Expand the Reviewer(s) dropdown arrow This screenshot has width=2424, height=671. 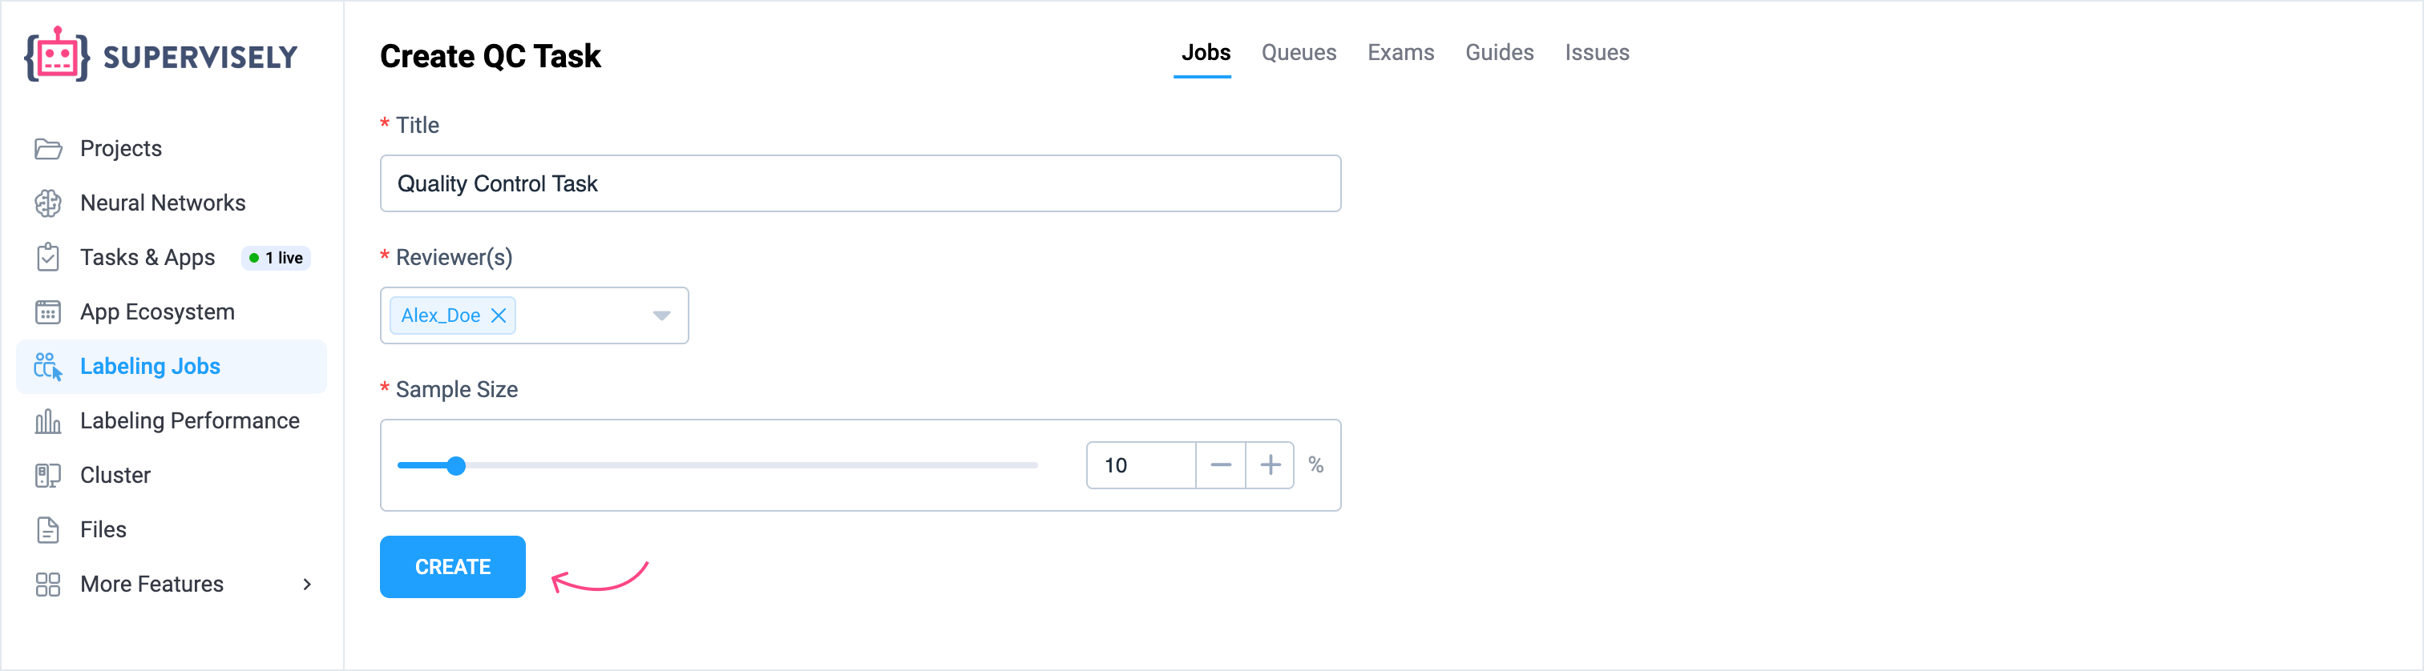click(661, 315)
